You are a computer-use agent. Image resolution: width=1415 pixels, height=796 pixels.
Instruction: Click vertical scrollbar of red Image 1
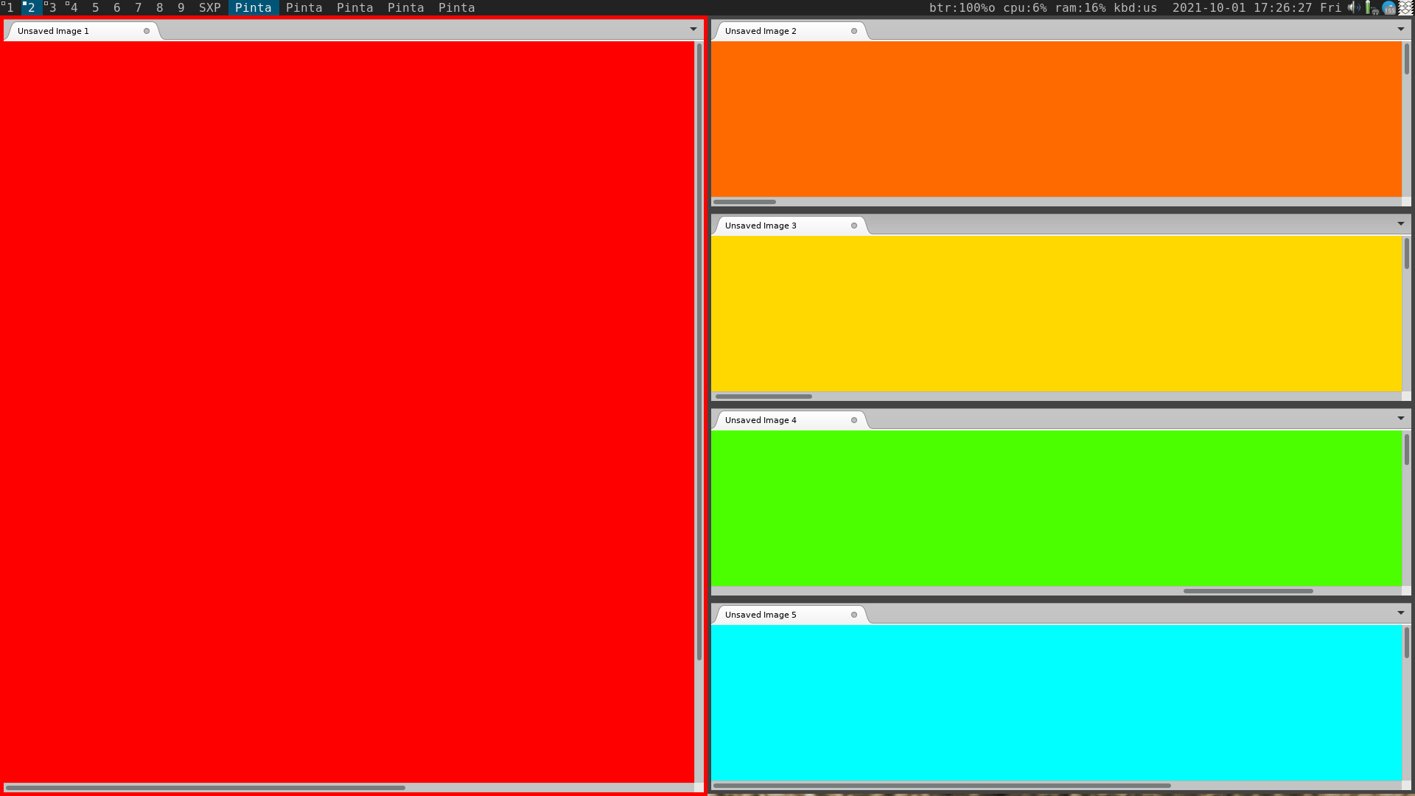pos(699,352)
